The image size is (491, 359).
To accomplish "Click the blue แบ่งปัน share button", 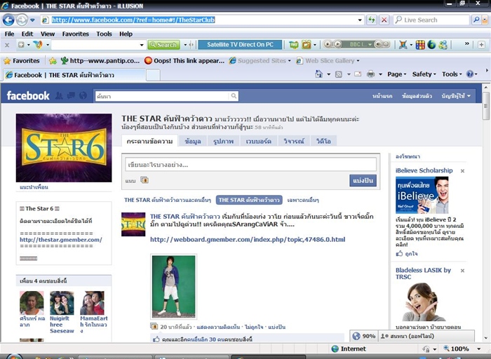I will tap(363, 181).
